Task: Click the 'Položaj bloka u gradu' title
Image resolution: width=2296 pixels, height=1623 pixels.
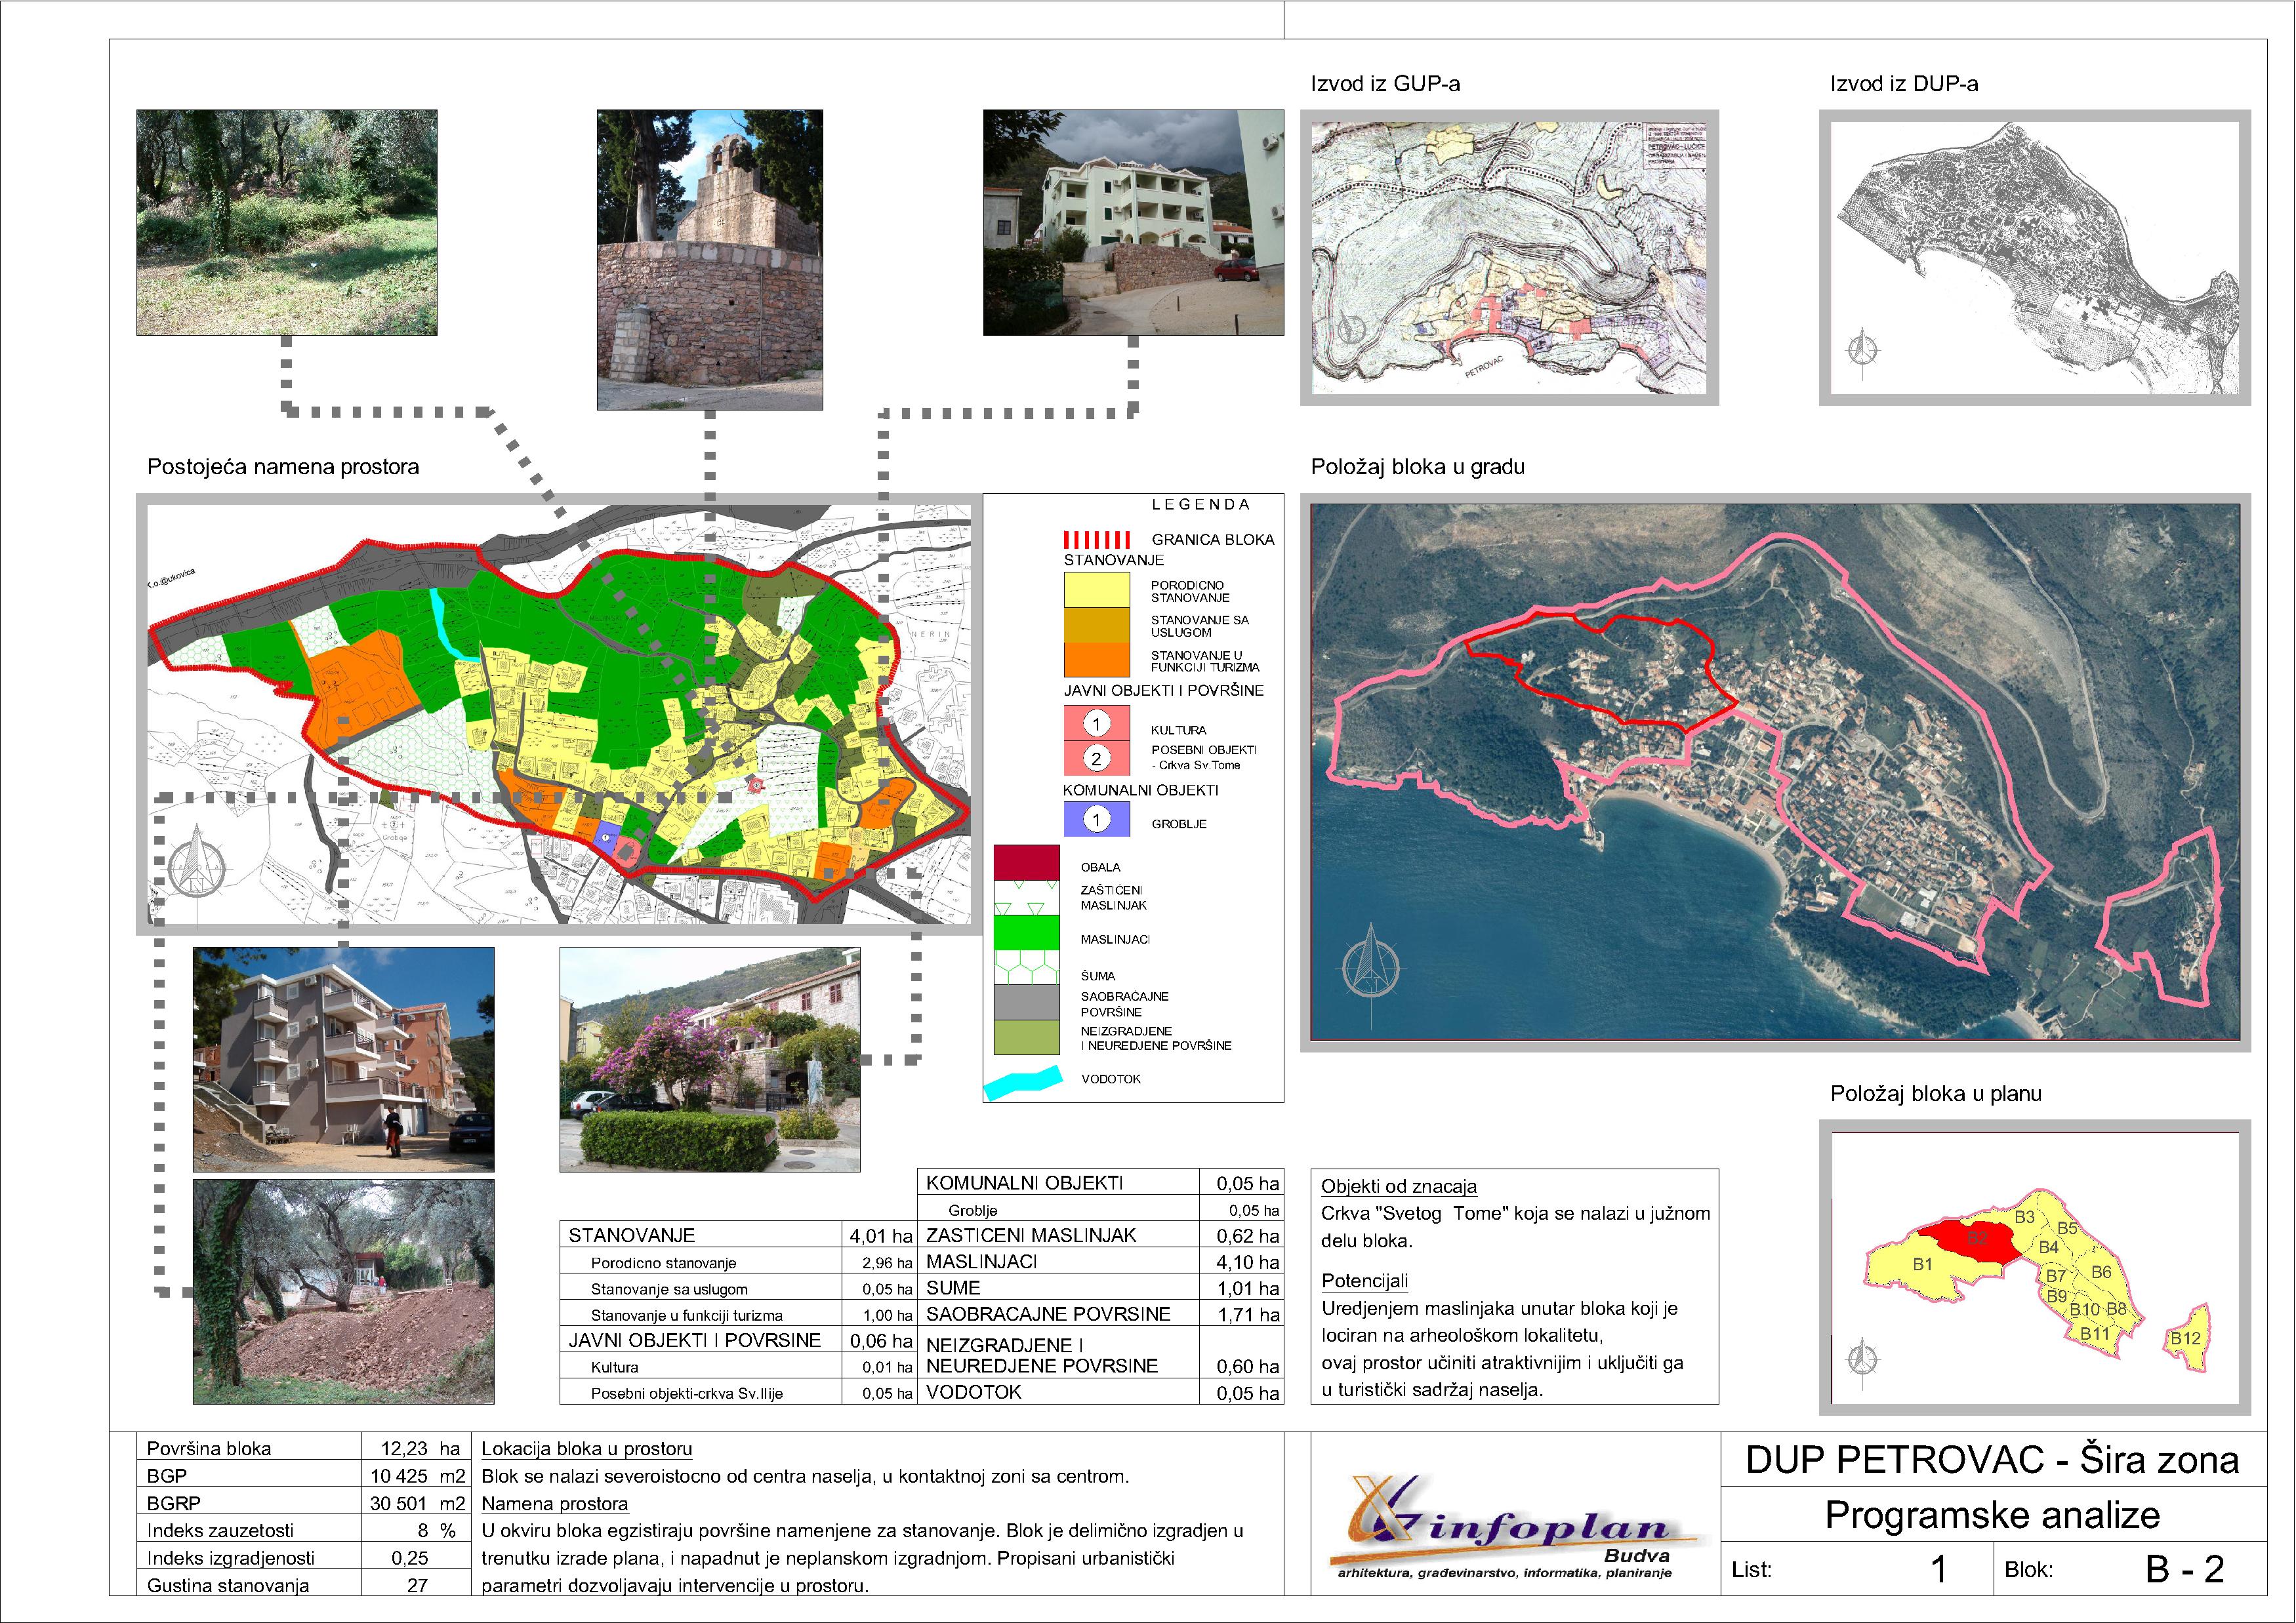Action: (x=1418, y=467)
